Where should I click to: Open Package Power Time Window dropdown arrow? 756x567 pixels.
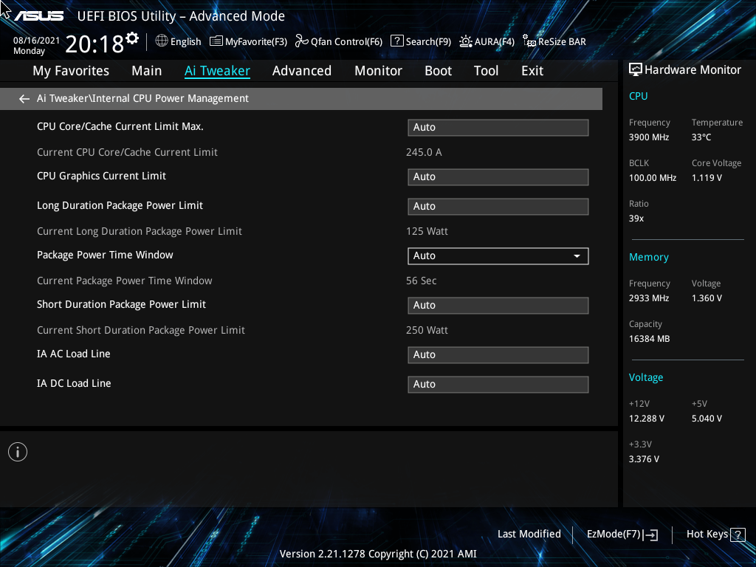pos(577,256)
